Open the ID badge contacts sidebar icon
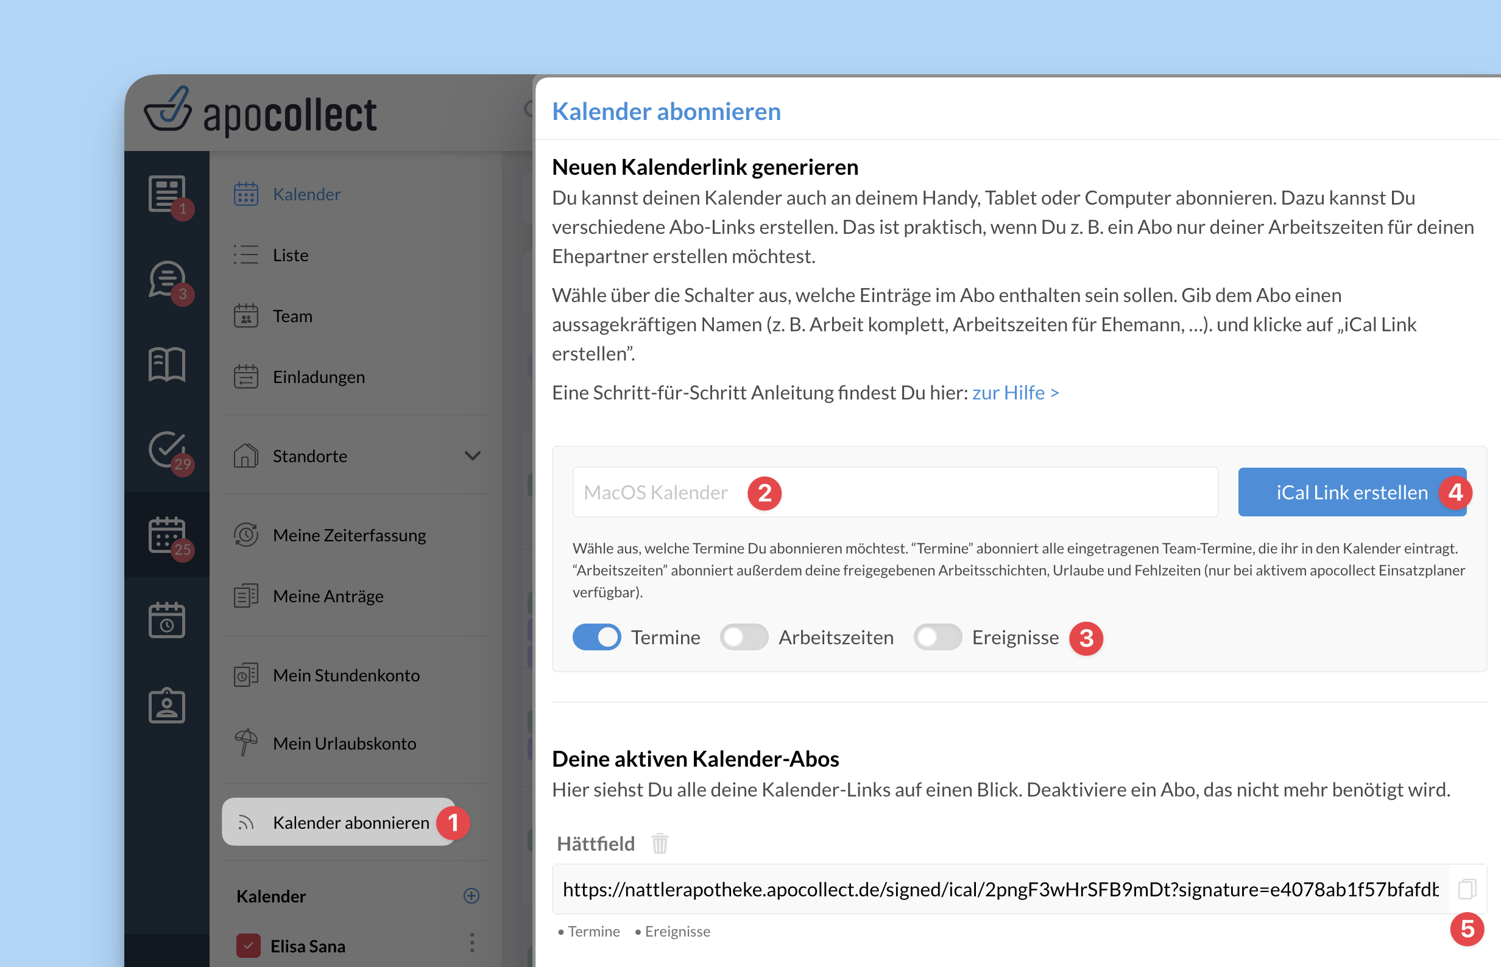1501x967 pixels. 166,705
